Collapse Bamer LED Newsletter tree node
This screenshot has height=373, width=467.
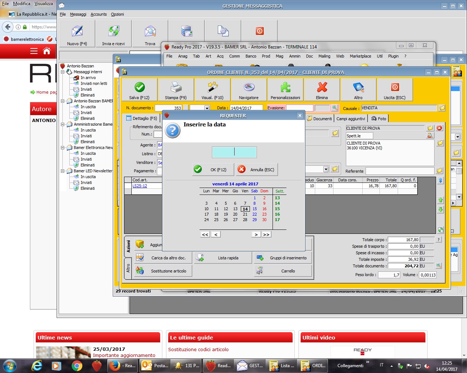point(62,171)
